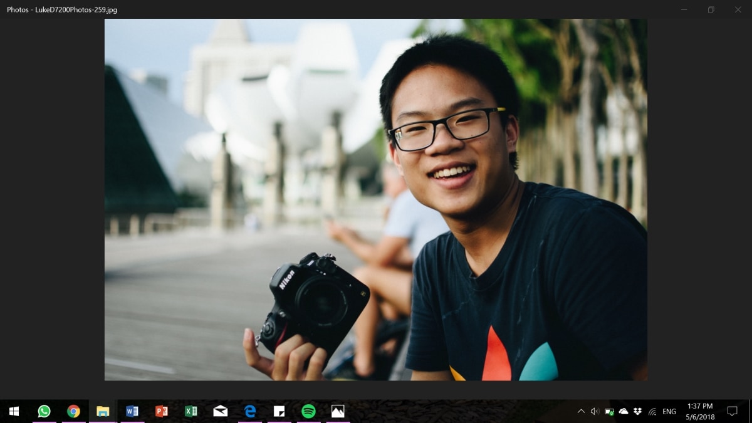Viewport: 752px width, 423px height.
Task: Open Sticky Notes from the taskbar
Action: pyautogui.click(x=279, y=411)
